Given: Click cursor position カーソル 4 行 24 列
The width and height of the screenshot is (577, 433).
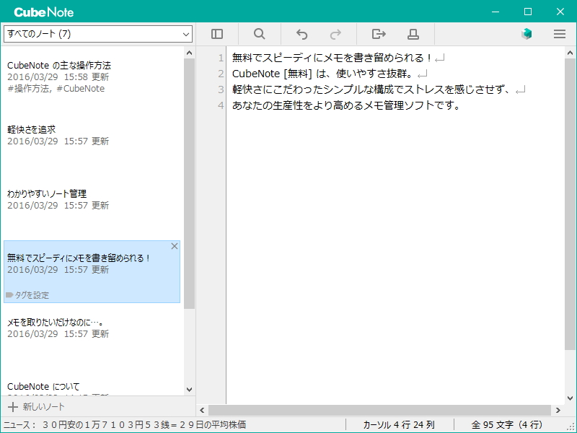Looking at the screenshot, I should pos(399,425).
